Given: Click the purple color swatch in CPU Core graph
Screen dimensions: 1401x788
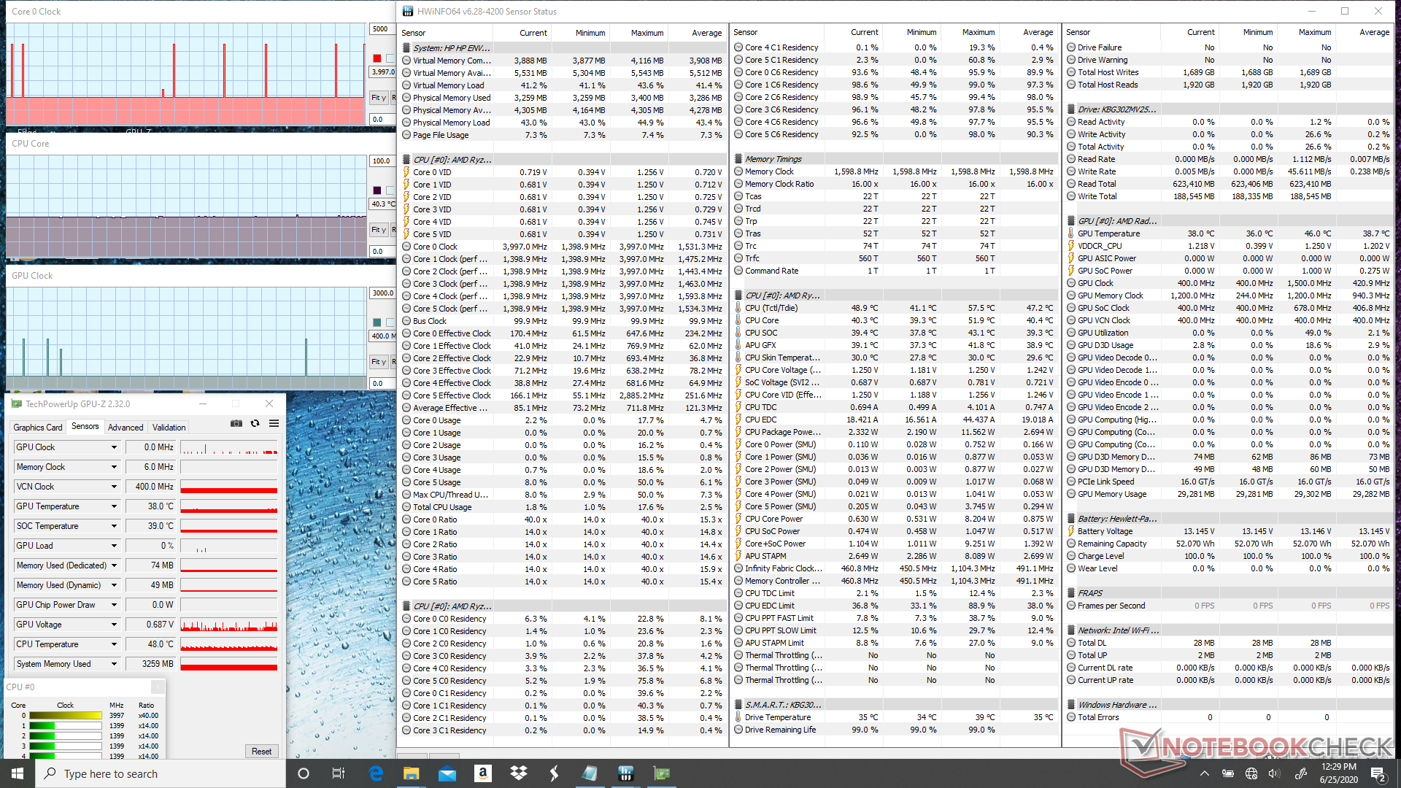Looking at the screenshot, I should [x=377, y=190].
